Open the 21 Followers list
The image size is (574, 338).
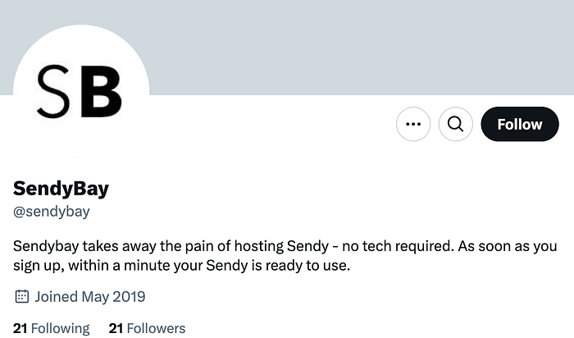point(147,328)
